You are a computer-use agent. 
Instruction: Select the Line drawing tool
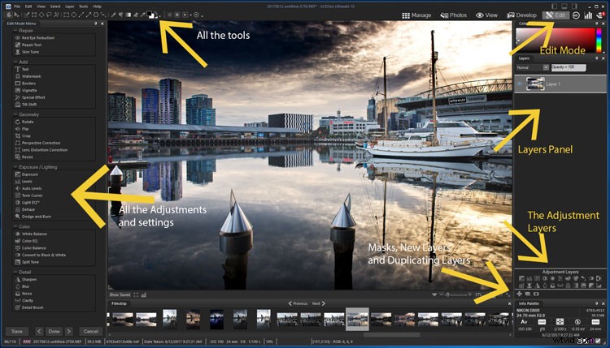tap(81, 15)
